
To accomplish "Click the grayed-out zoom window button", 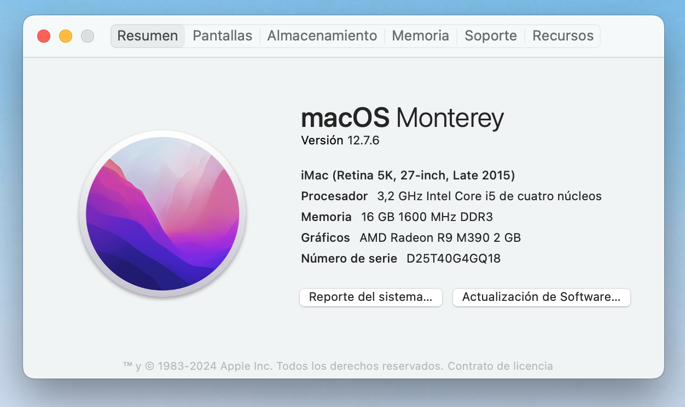I will (x=88, y=36).
